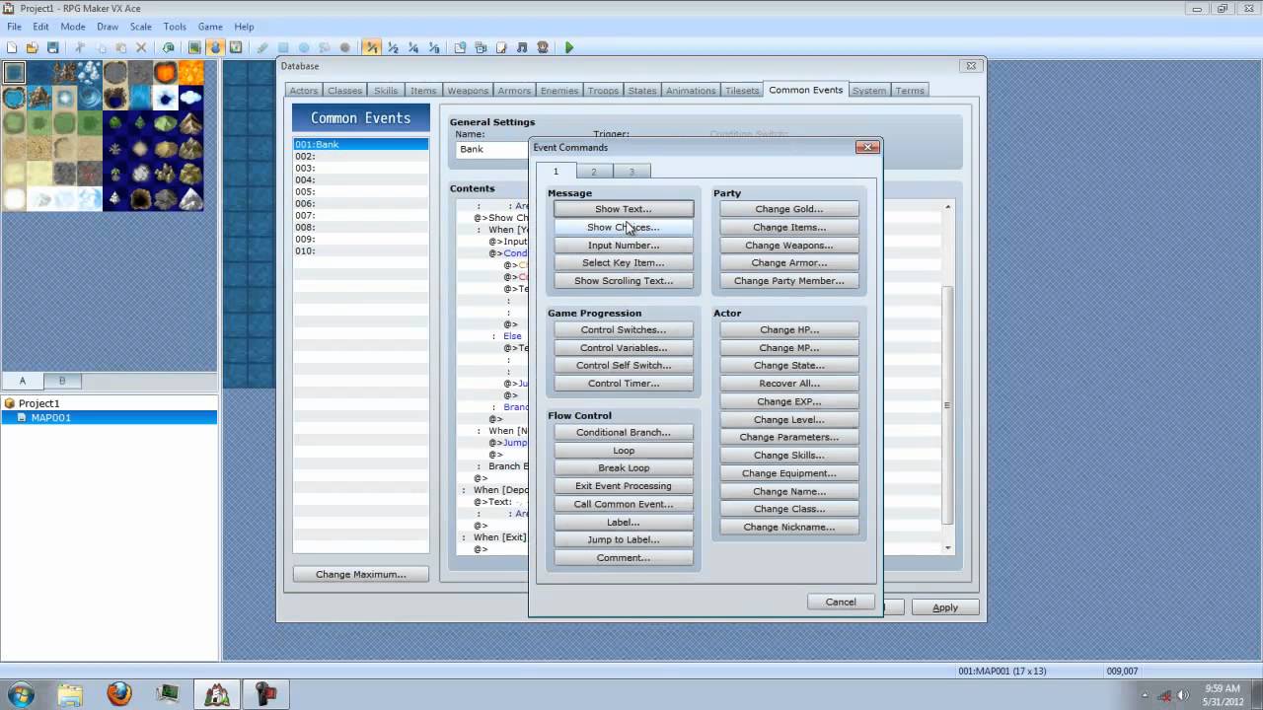Click the Show Choices command button
The height and width of the screenshot is (710, 1263).
pyautogui.click(x=624, y=227)
